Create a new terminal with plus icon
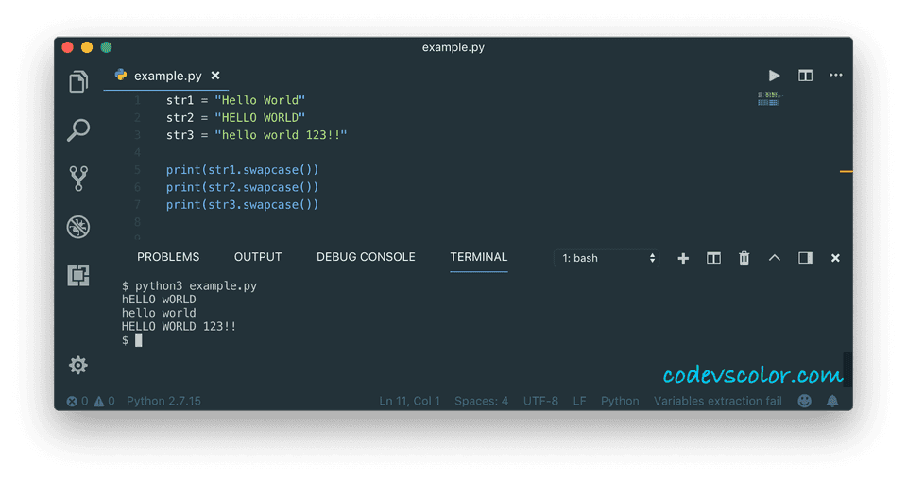The image size is (907, 482). point(683,258)
